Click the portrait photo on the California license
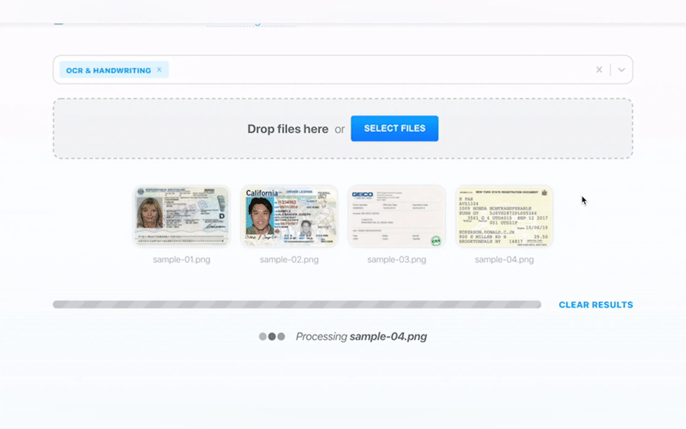The width and height of the screenshot is (686, 429). (260, 216)
